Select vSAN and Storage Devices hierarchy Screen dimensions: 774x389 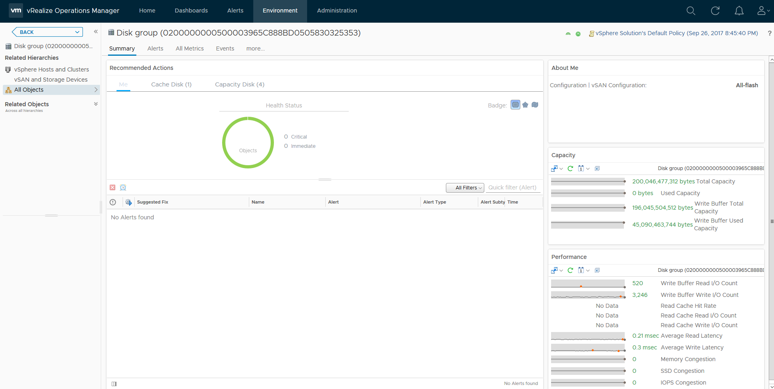tap(51, 80)
